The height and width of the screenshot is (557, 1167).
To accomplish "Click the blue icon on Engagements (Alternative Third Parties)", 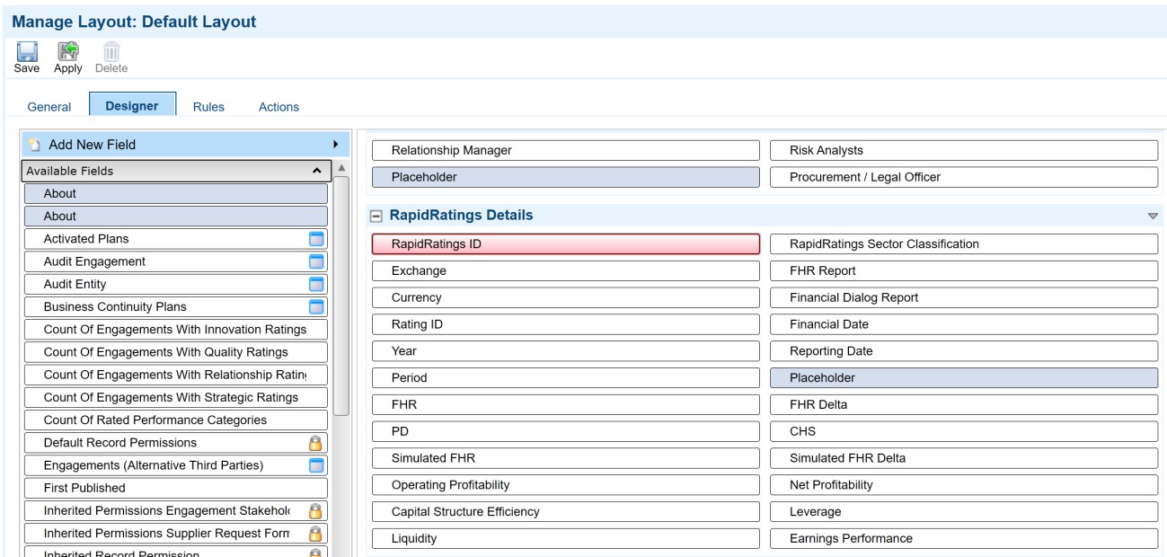I will [316, 465].
